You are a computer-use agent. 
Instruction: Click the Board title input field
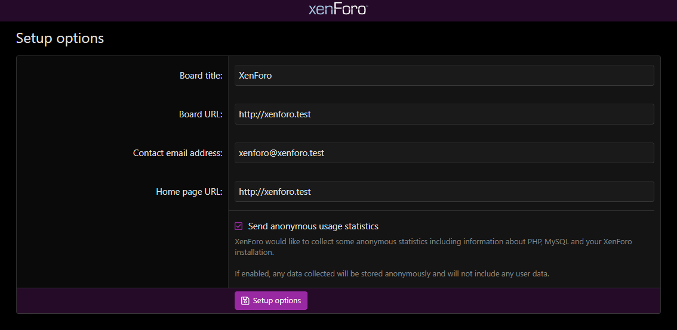444,76
